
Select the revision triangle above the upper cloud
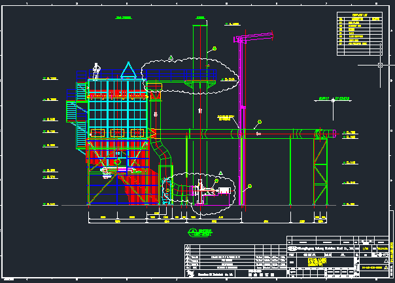(171, 58)
